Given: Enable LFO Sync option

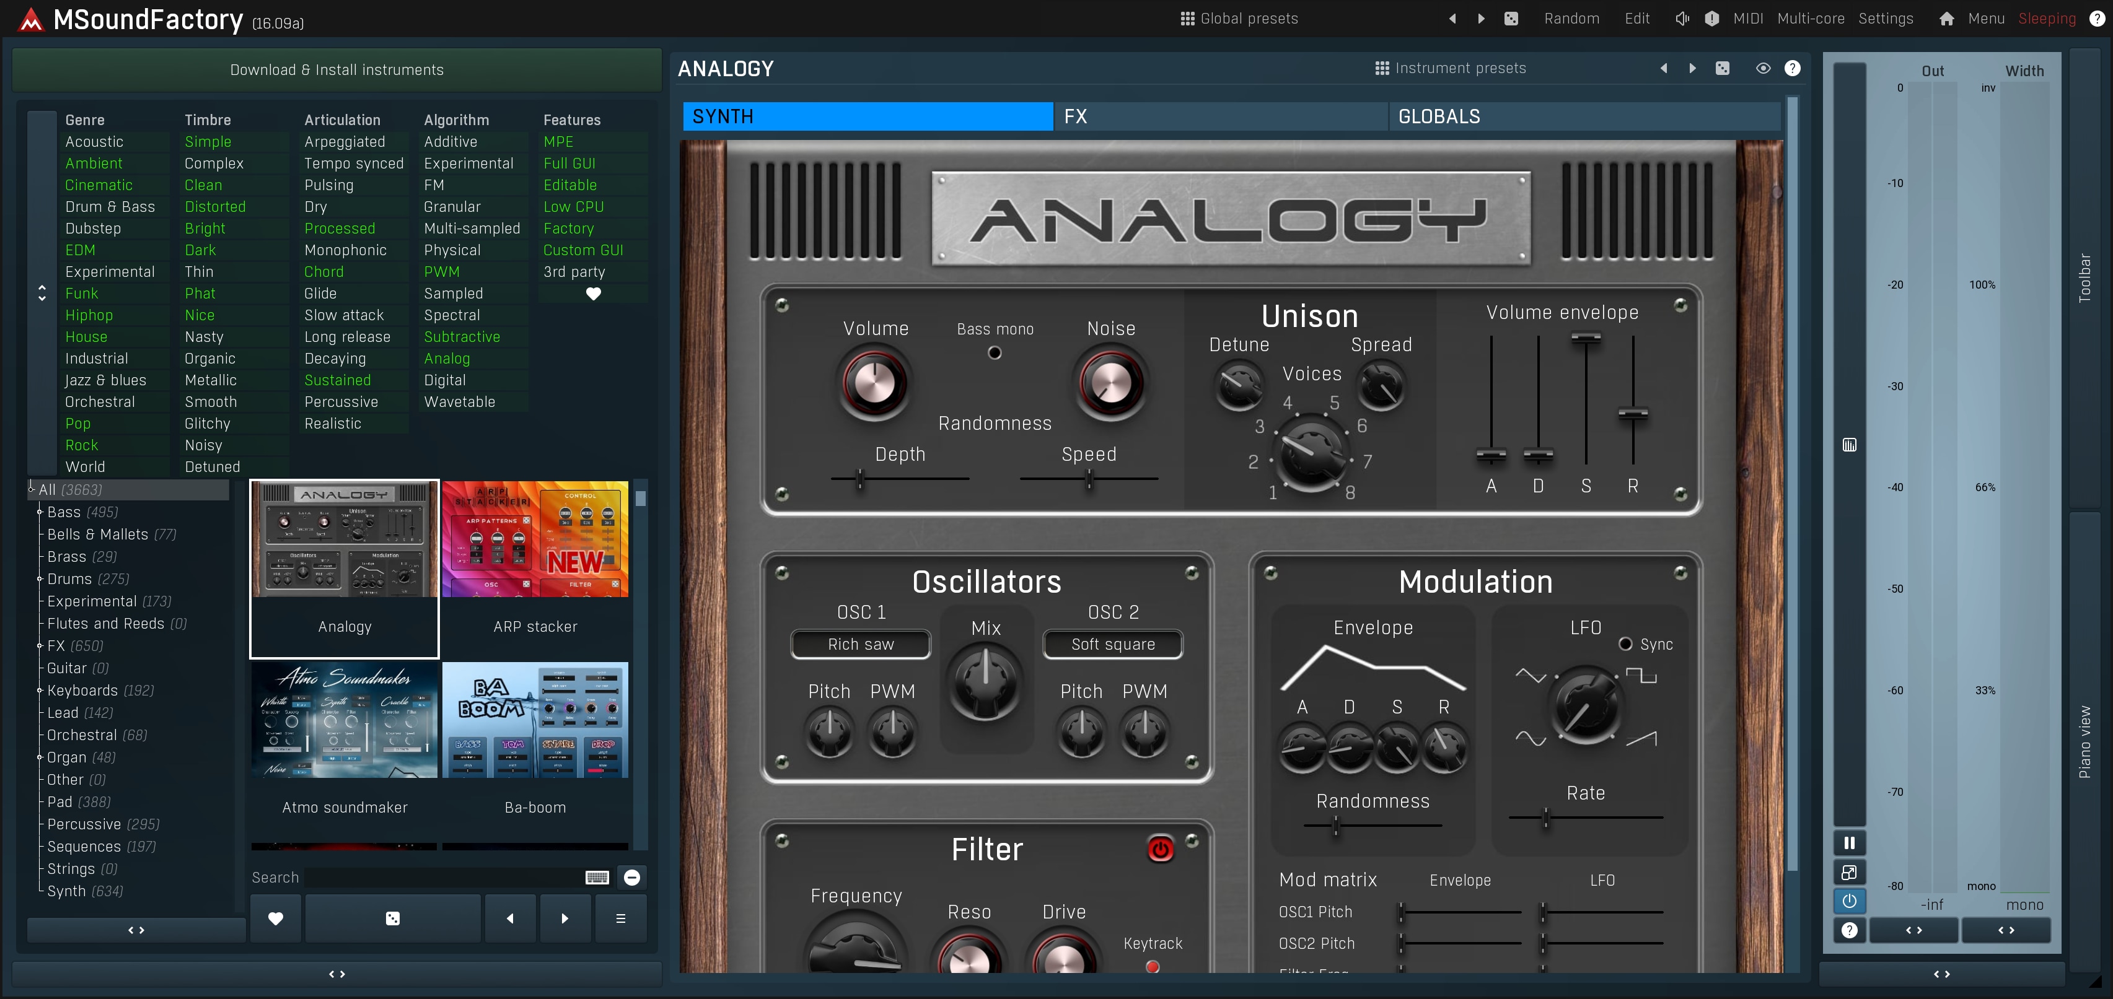Looking at the screenshot, I should coord(1625,644).
